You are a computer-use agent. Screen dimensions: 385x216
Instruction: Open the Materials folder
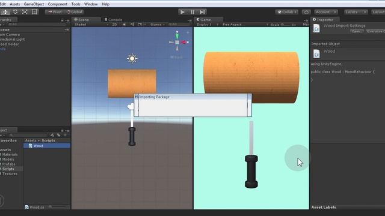[9, 155]
